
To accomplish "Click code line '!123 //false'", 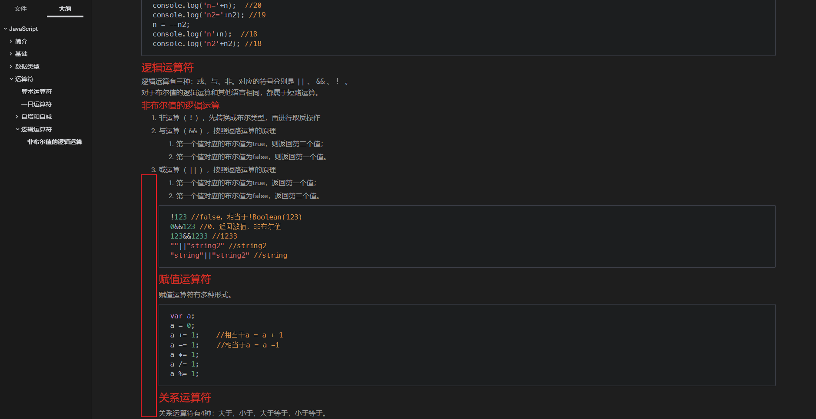I will click(x=236, y=217).
